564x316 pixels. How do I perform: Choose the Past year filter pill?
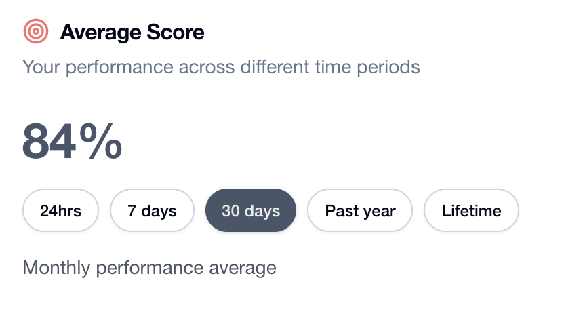click(x=360, y=211)
